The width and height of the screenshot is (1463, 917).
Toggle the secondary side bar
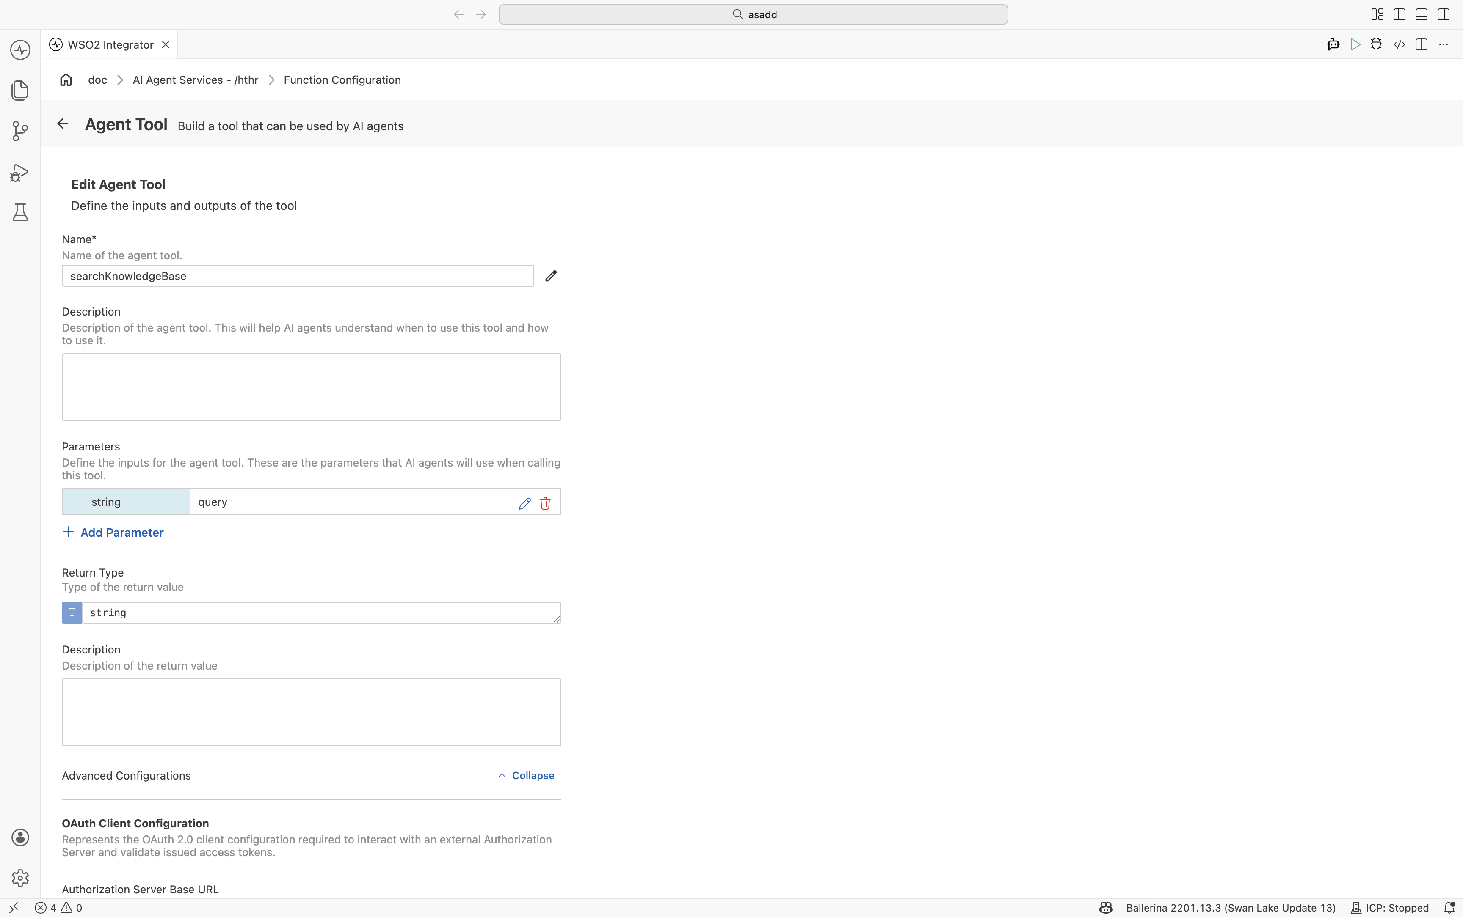tap(1444, 14)
